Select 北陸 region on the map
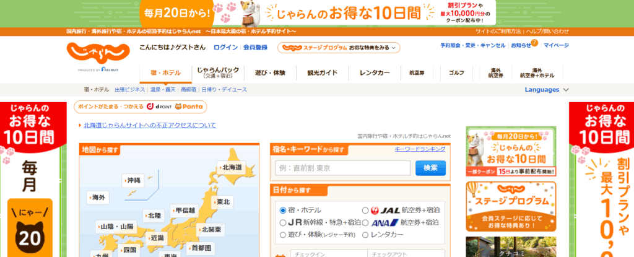 154,216
